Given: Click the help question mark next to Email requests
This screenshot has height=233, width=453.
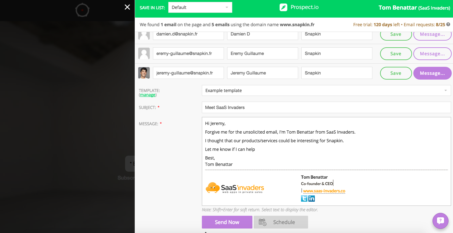Looking at the screenshot, I should click(x=448, y=24).
